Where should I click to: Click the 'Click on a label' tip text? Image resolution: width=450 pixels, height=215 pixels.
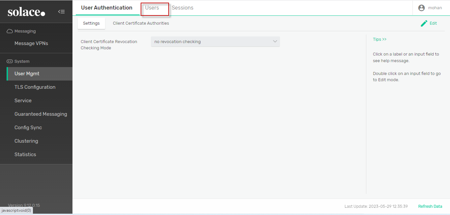point(406,58)
